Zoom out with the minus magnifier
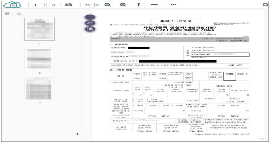 pos(107,5)
